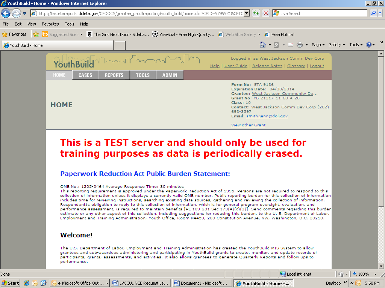Open the Tools menu in menu bar
This screenshot has width=385, height=288.
click(x=70, y=24)
